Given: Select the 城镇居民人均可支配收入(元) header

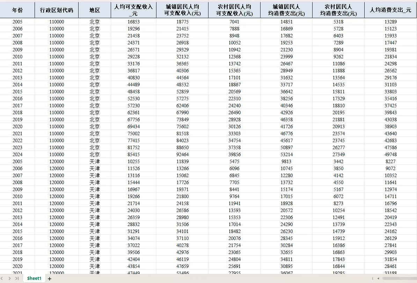Looking at the screenshot, I should [182, 10].
